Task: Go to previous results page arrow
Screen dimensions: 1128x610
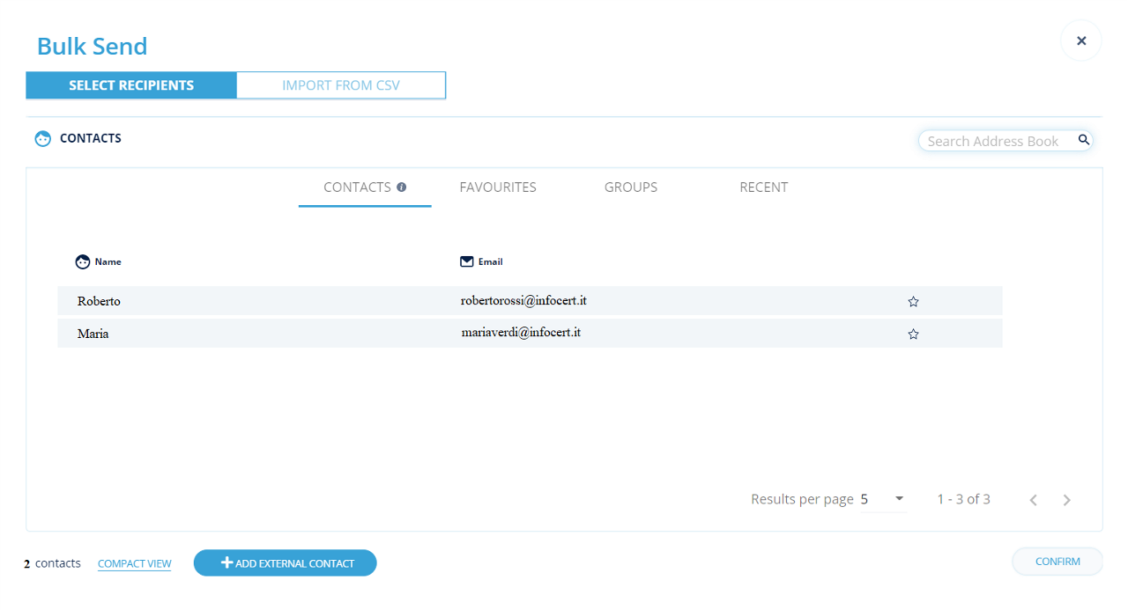Action: [1034, 500]
